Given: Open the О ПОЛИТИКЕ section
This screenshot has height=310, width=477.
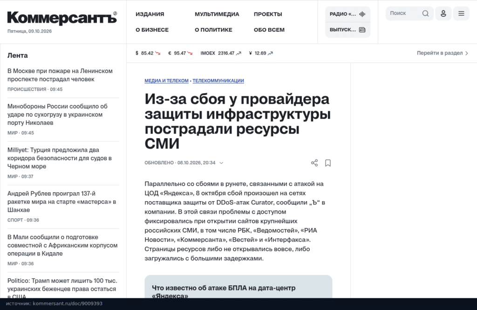Looking at the screenshot, I should pyautogui.click(x=213, y=30).
